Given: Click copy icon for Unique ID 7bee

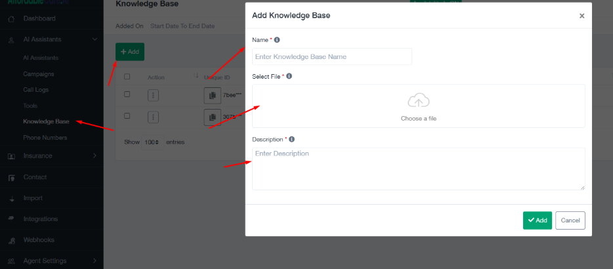Looking at the screenshot, I should [212, 96].
